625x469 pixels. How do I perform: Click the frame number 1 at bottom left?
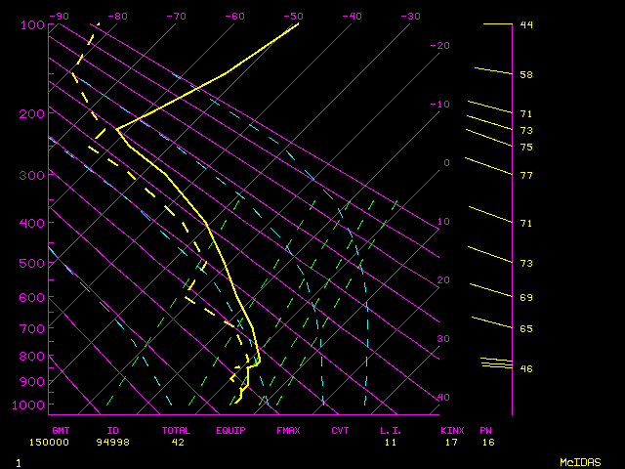click(18, 461)
